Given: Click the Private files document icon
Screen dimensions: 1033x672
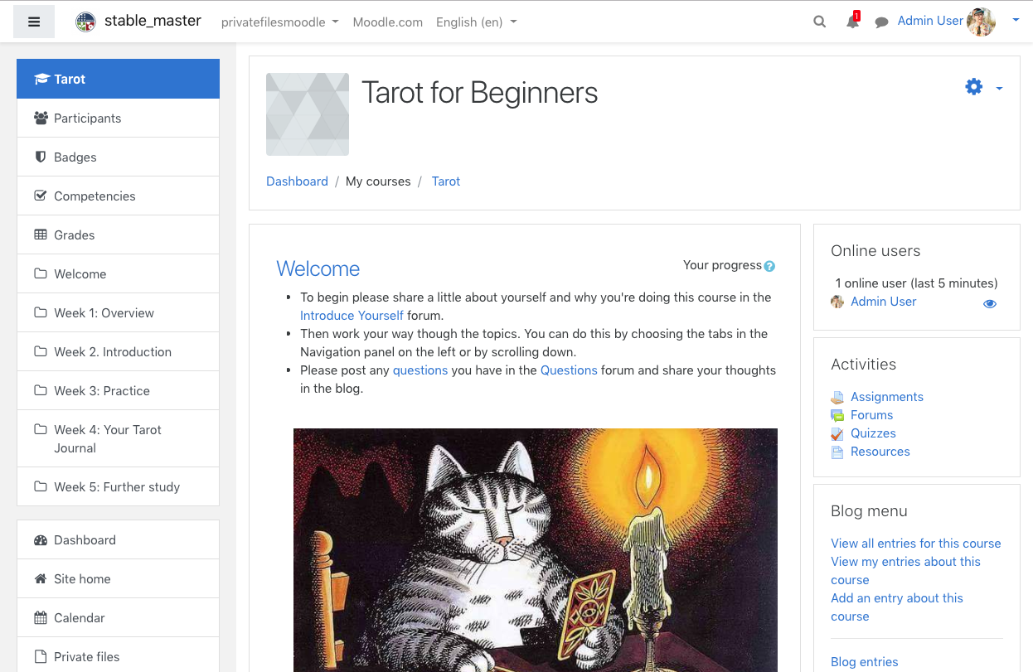Looking at the screenshot, I should click(40, 656).
